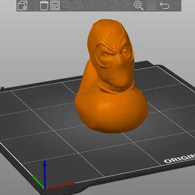Click the red X axis arrow
This screenshot has width=195, height=195.
(59, 186)
